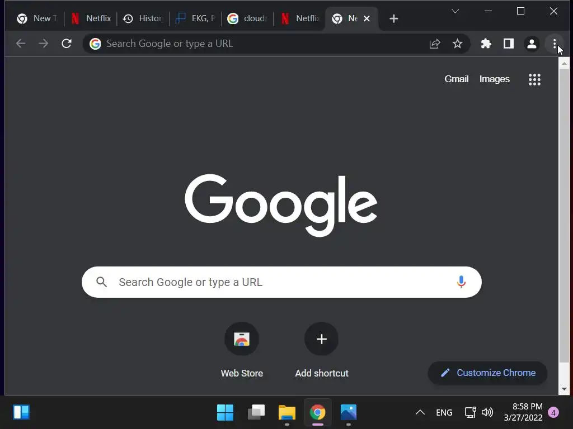The height and width of the screenshot is (429, 573).
Task: Switch to the Google cloud search tab
Action: [x=247, y=18]
